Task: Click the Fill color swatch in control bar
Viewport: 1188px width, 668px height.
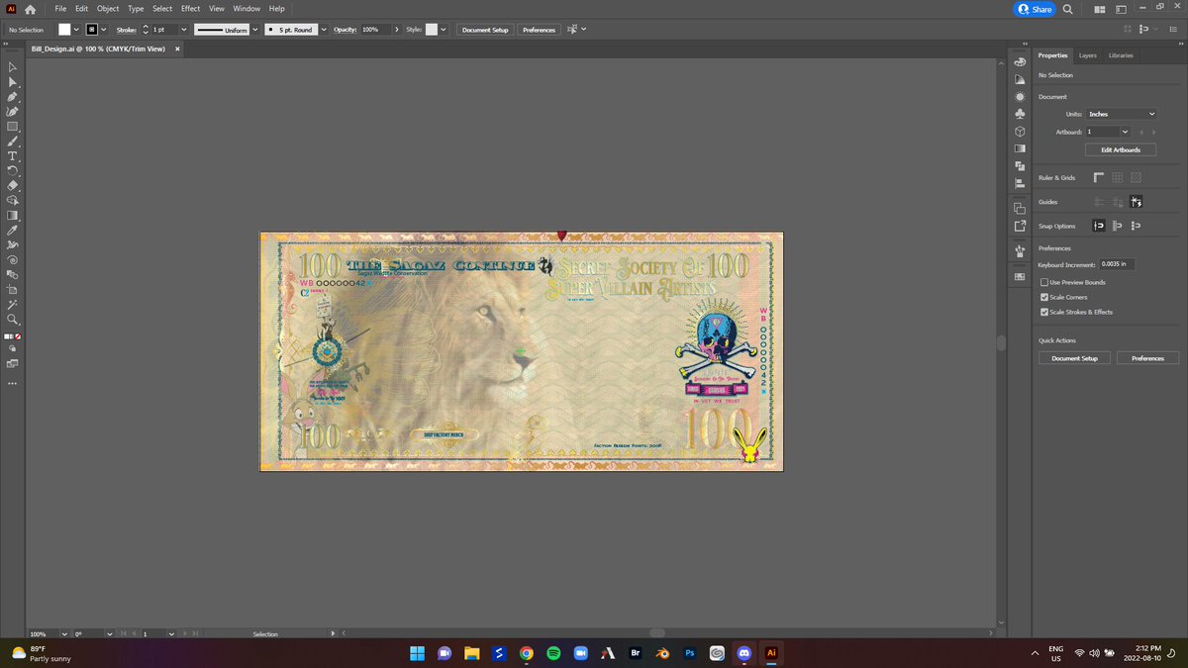Action: coord(65,30)
